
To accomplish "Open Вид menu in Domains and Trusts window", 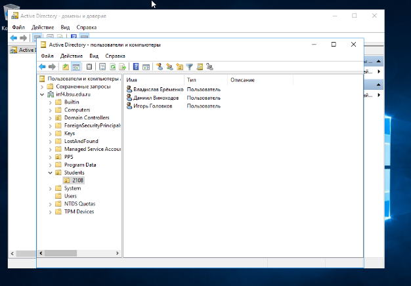I will click(65, 28).
